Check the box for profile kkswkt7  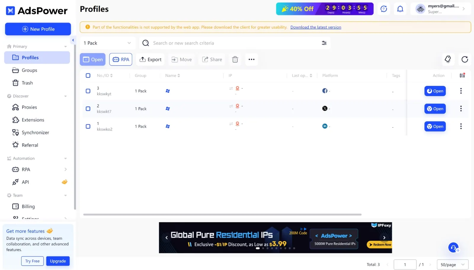[88, 109]
